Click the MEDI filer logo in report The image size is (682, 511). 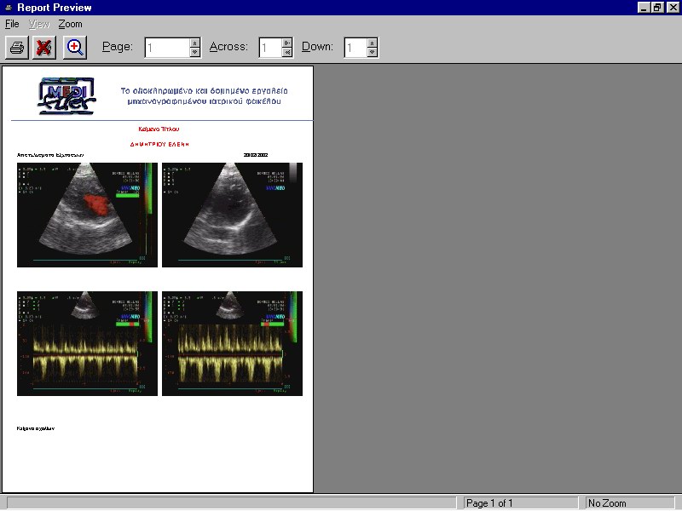click(x=66, y=96)
